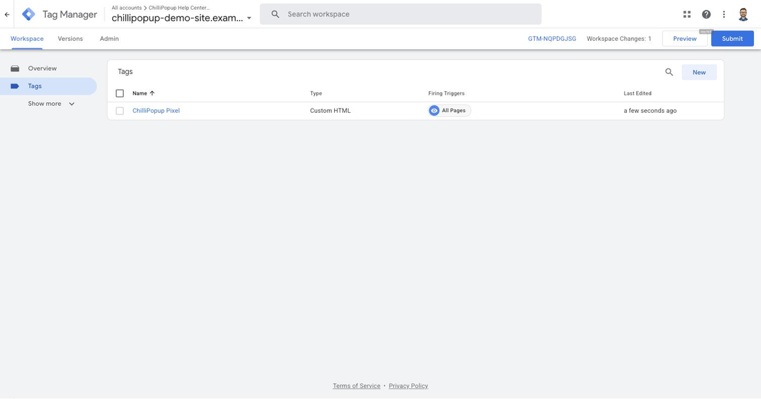Open the three-dot more options menu
Viewport: 761px width, 399px height.
724,15
